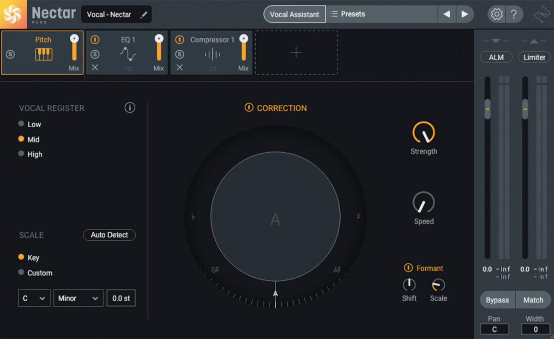
Task: Click the center note A in the pitch wheel
Action: click(275, 219)
